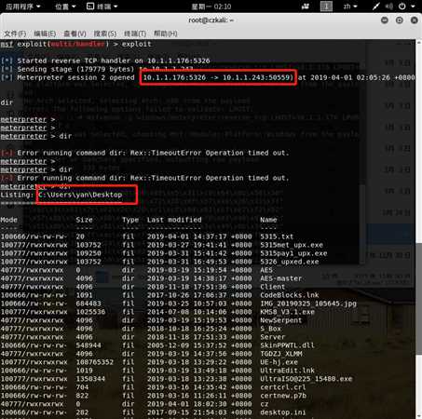Click the file name certnew.p7b
422x419 pixels.
[x=283, y=396]
